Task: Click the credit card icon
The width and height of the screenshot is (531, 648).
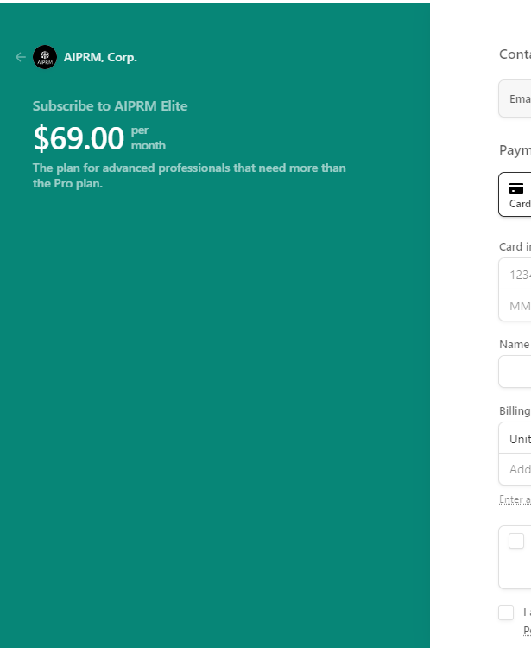Action: (516, 188)
